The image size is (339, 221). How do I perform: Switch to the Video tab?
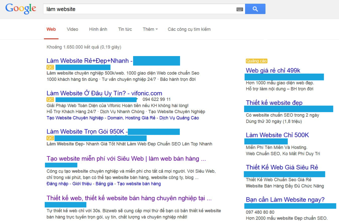[72, 29]
